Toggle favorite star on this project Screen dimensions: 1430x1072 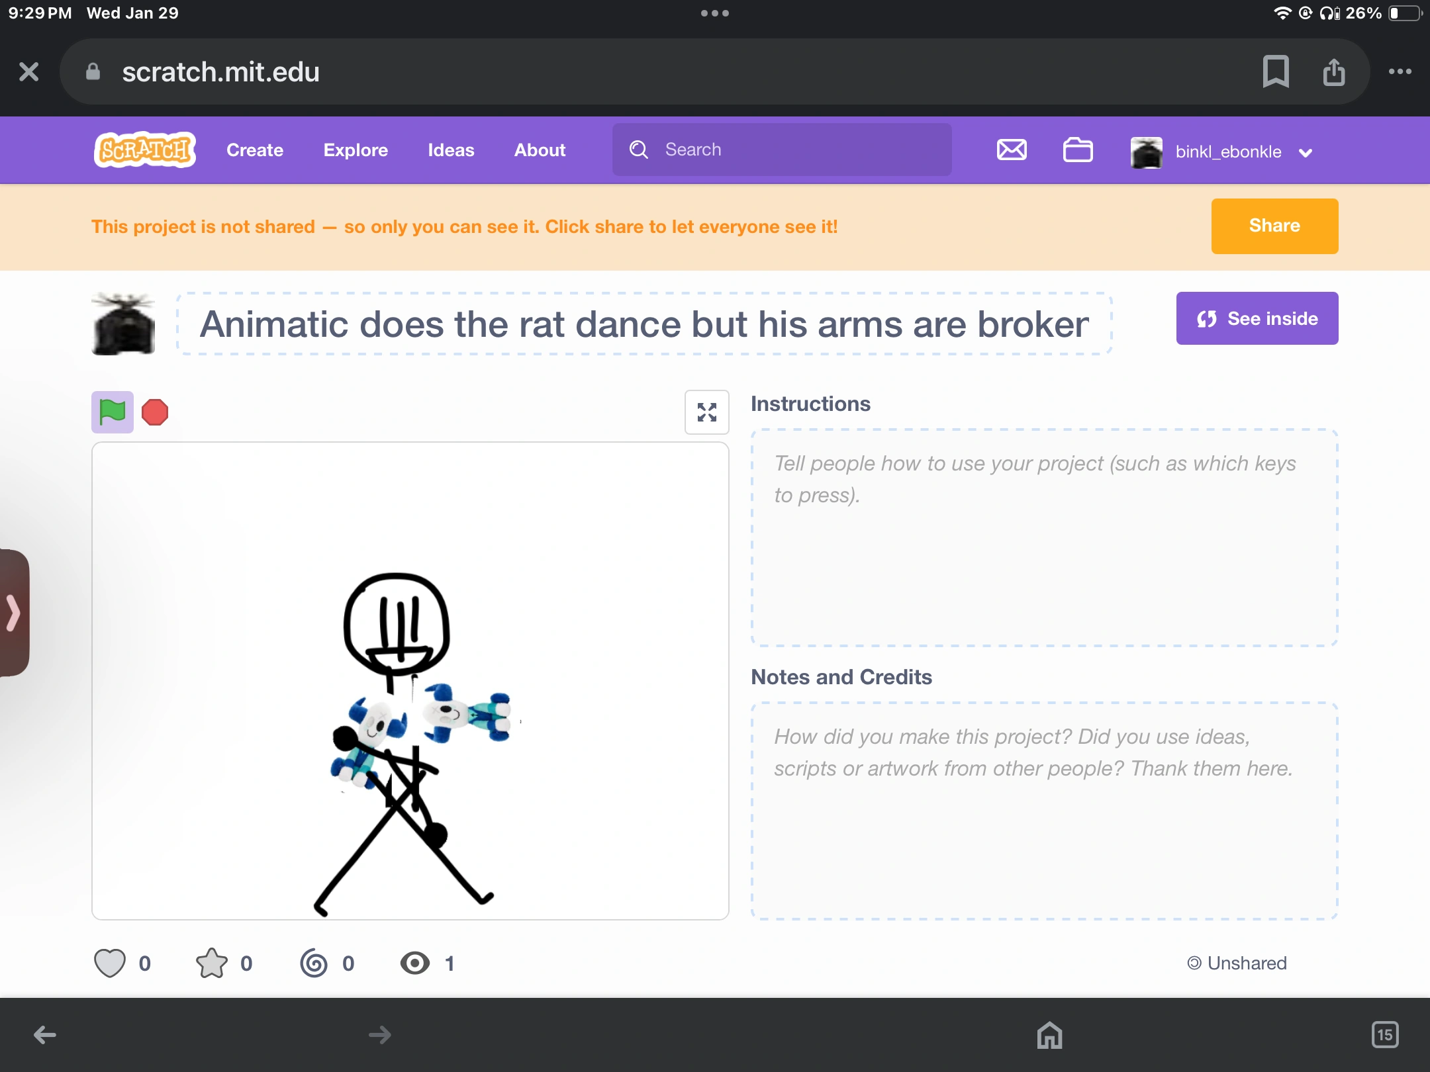click(212, 963)
